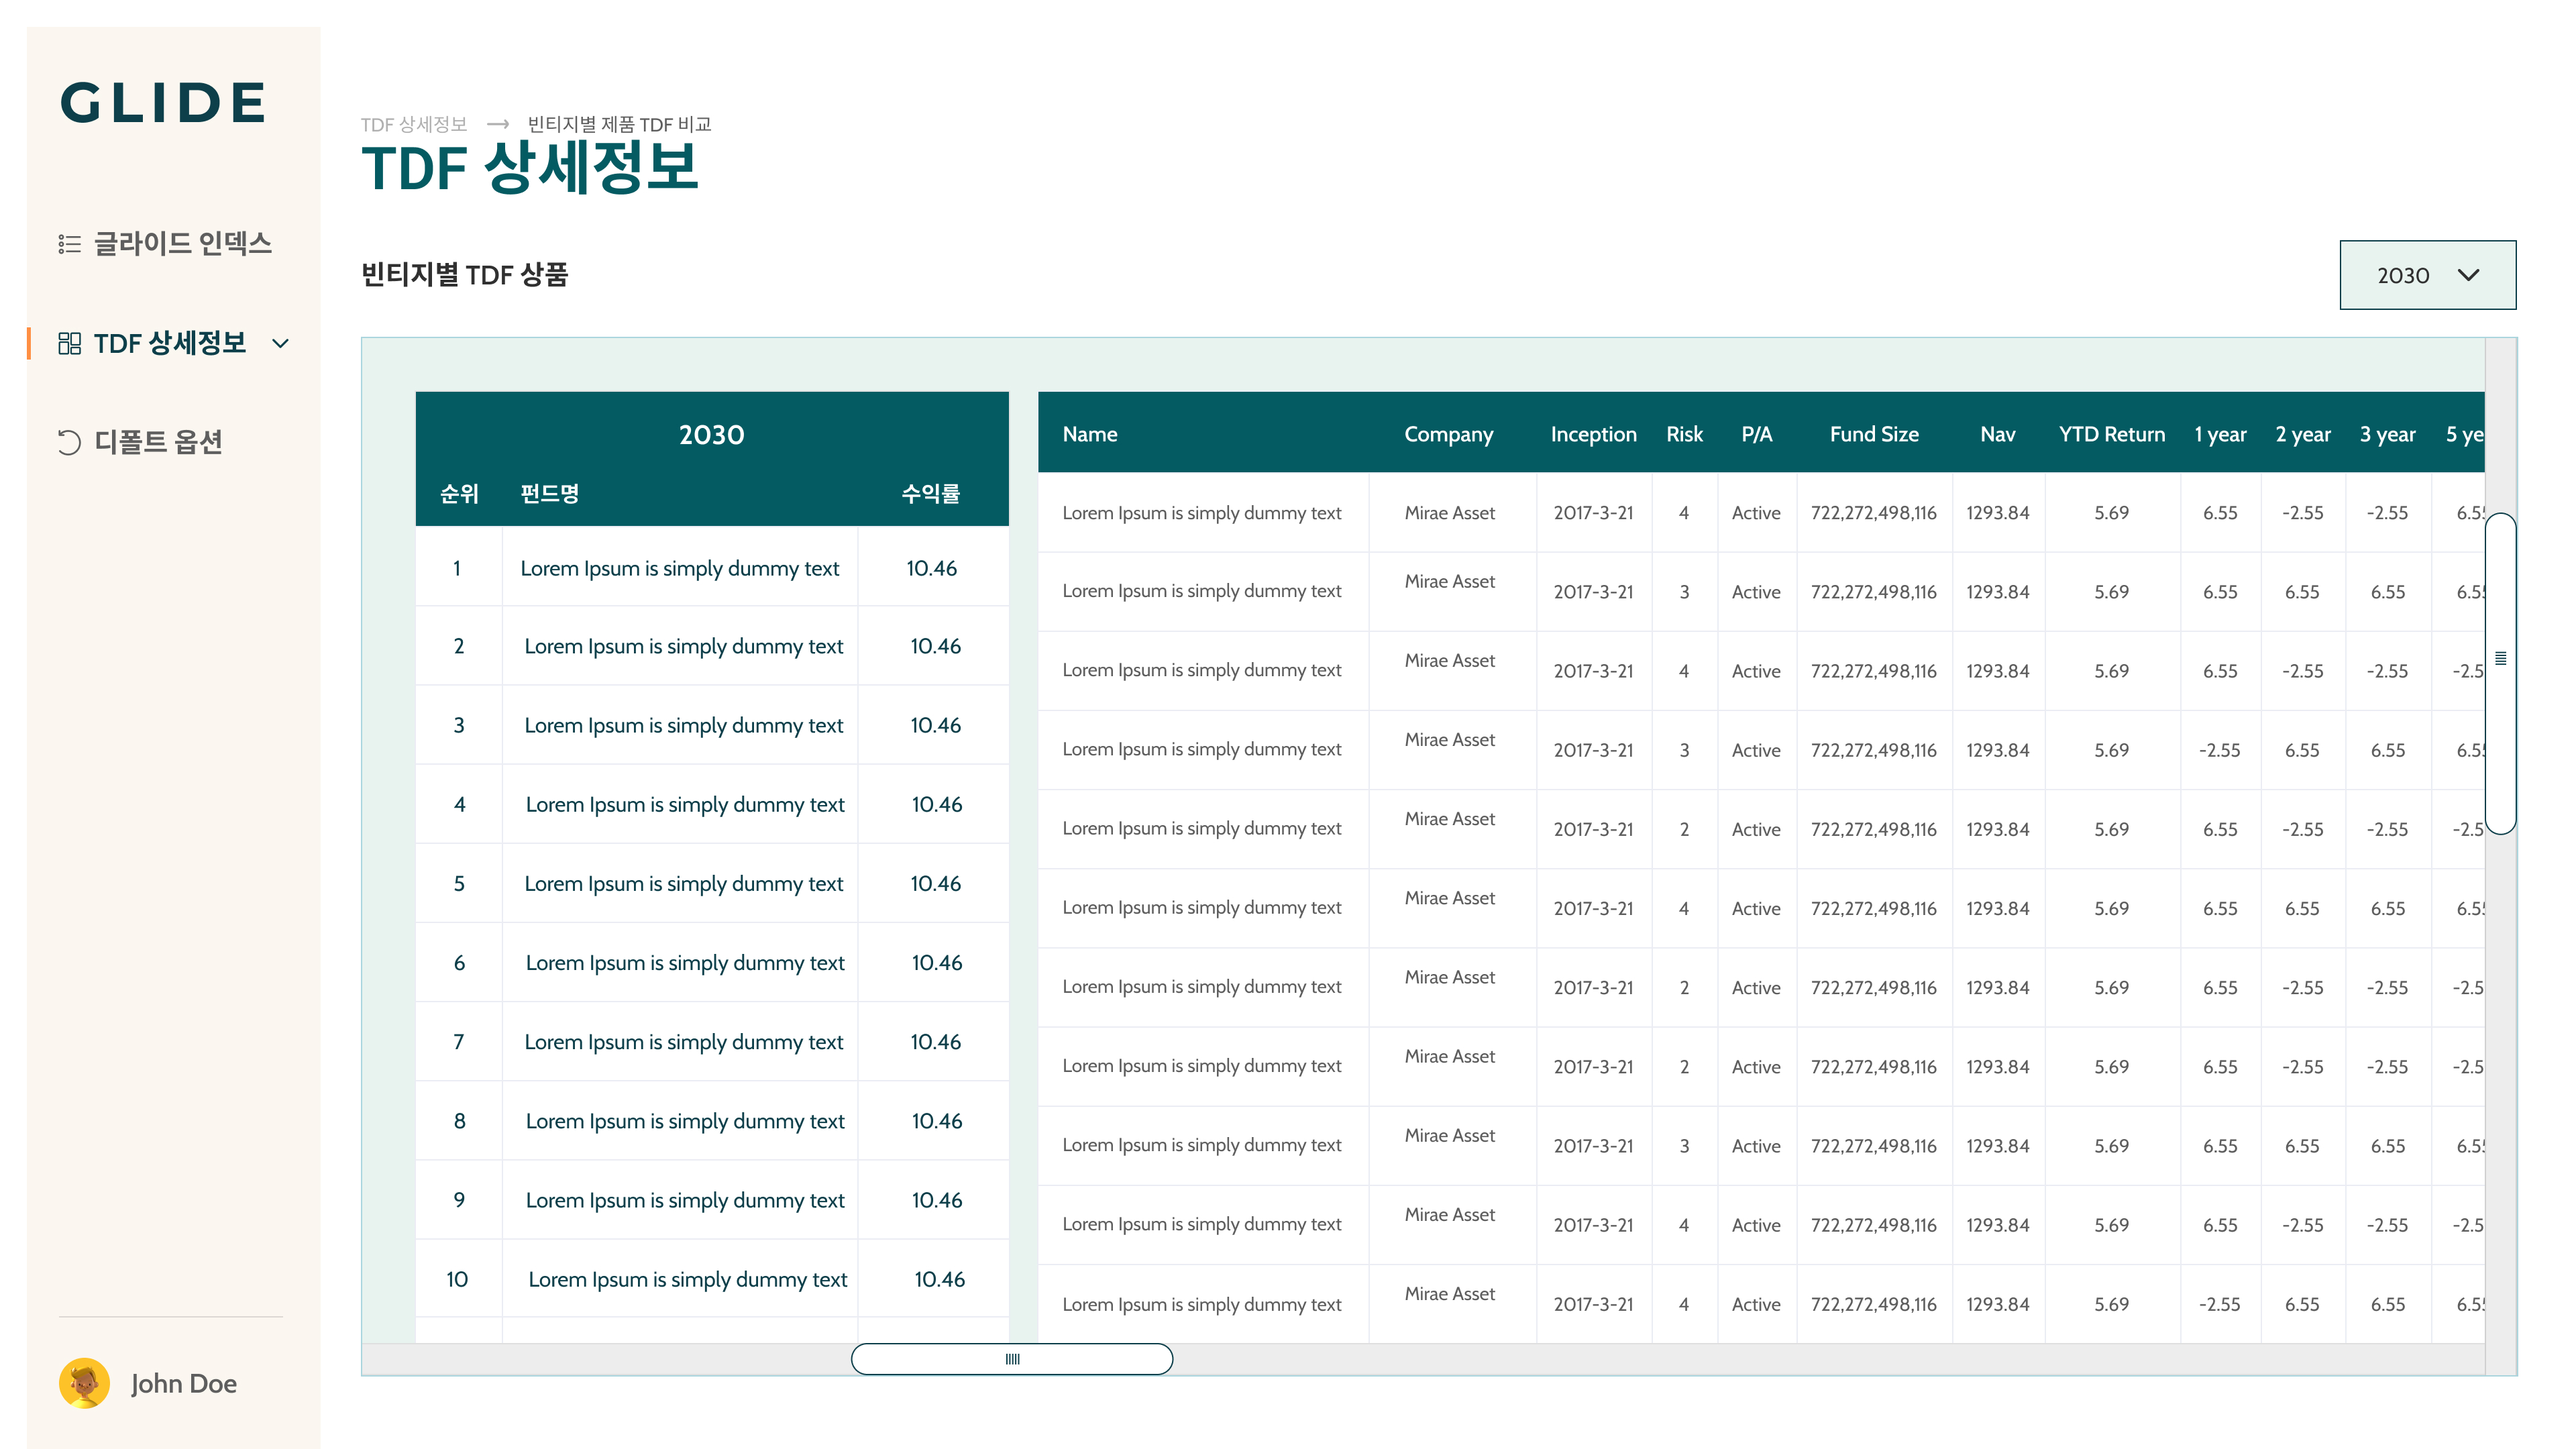Viewport: 2576px width, 1449px height.
Task: Sort by the Name column header
Action: point(1090,434)
